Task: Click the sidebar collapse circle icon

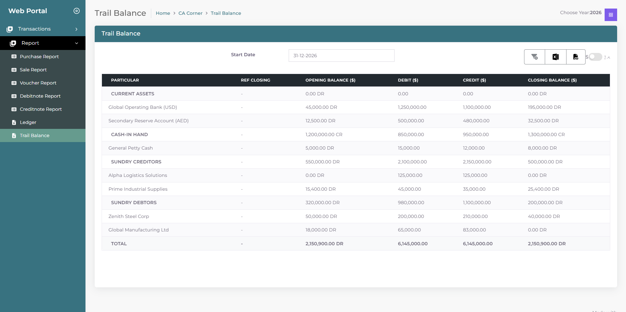Action: 77,11
